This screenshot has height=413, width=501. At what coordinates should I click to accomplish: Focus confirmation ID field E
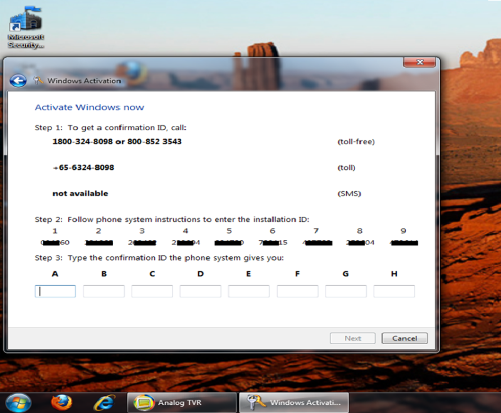pyautogui.click(x=248, y=291)
